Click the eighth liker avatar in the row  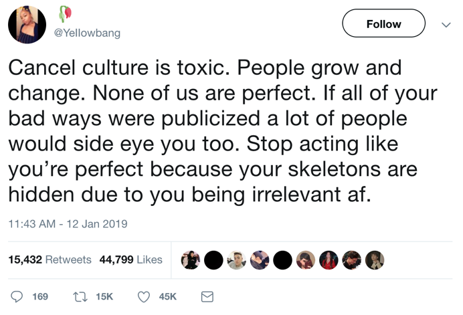tap(351, 260)
